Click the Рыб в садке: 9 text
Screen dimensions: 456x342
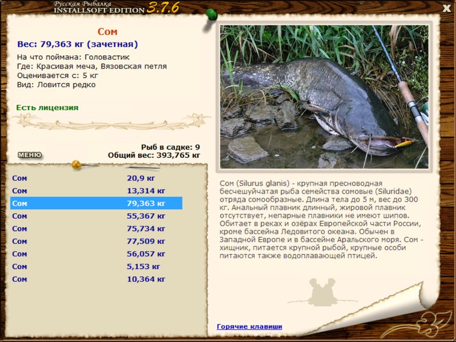170,147
